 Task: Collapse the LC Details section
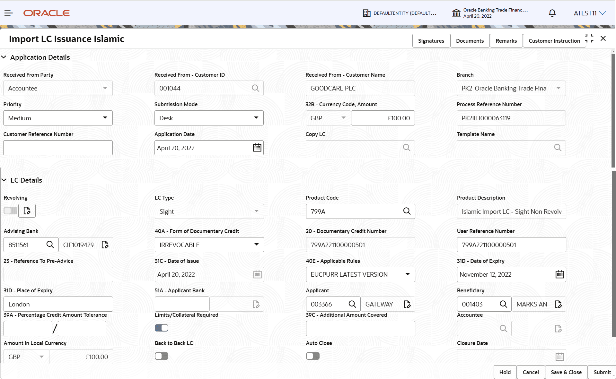point(4,180)
